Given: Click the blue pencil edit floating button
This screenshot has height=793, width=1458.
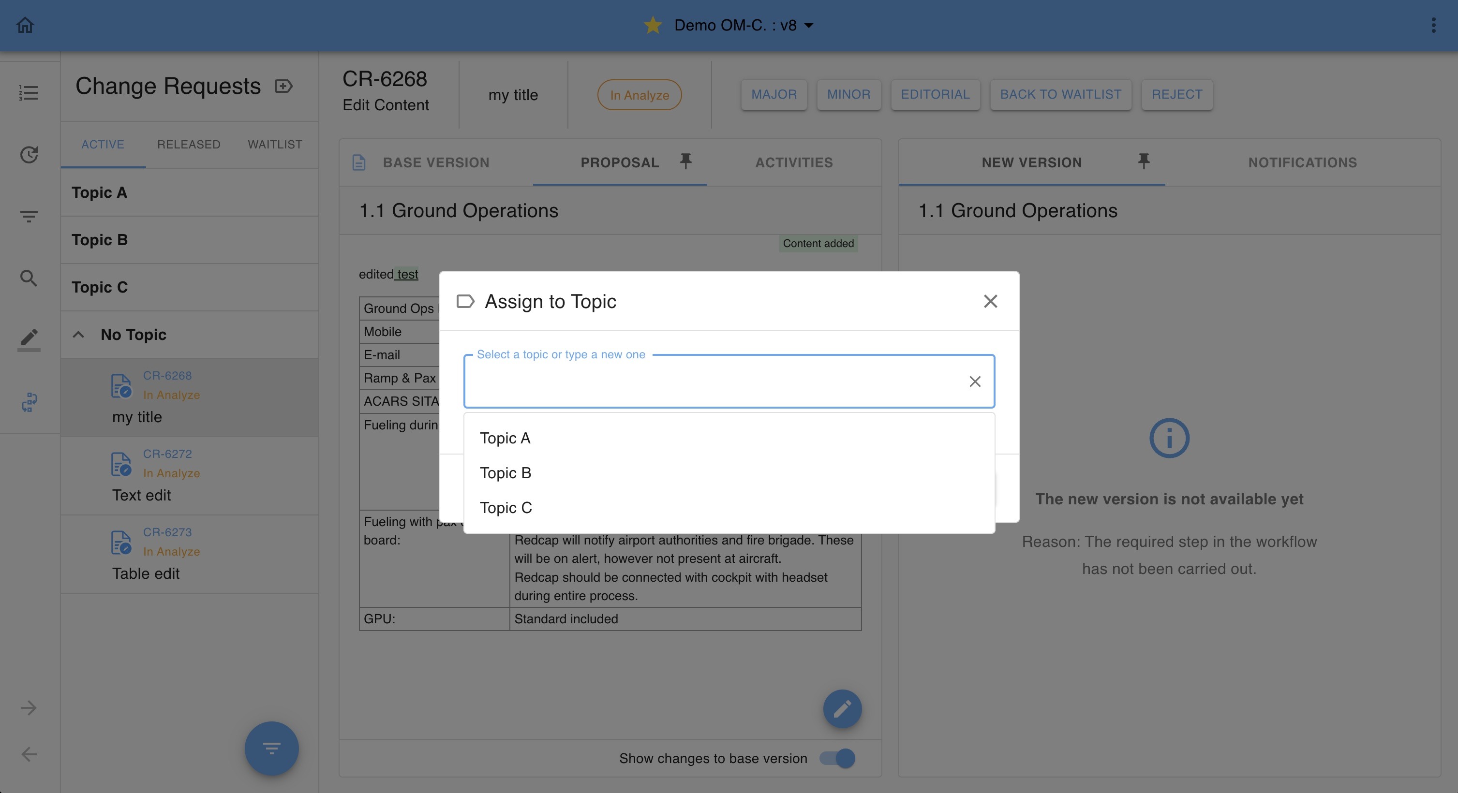Looking at the screenshot, I should point(842,708).
